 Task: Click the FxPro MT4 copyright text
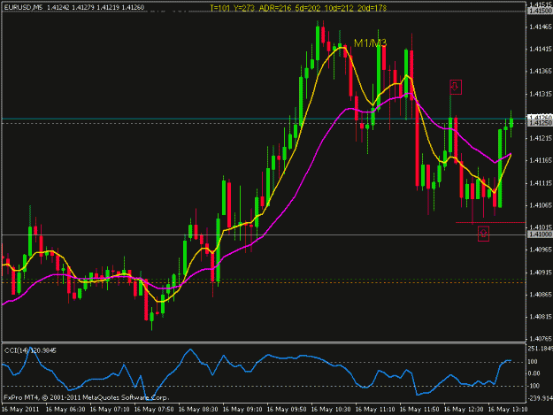coord(87,397)
